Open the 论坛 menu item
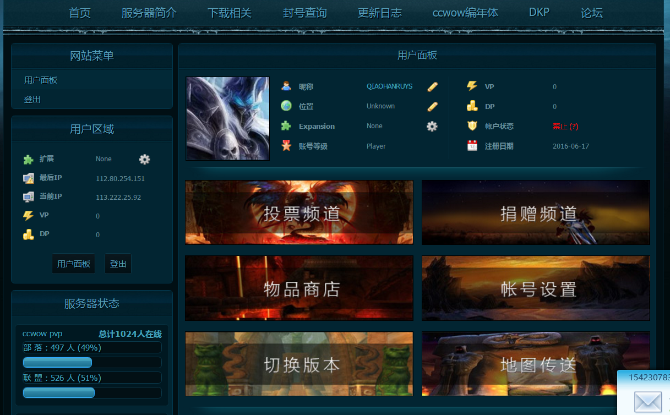This screenshot has height=415, width=670. click(x=591, y=13)
